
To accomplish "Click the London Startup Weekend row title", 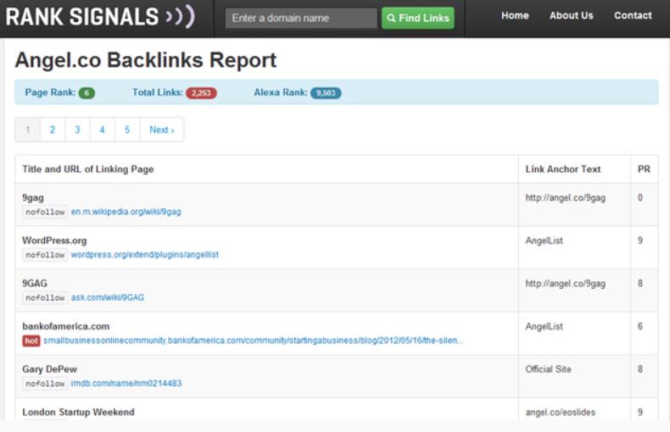I will point(78,413).
